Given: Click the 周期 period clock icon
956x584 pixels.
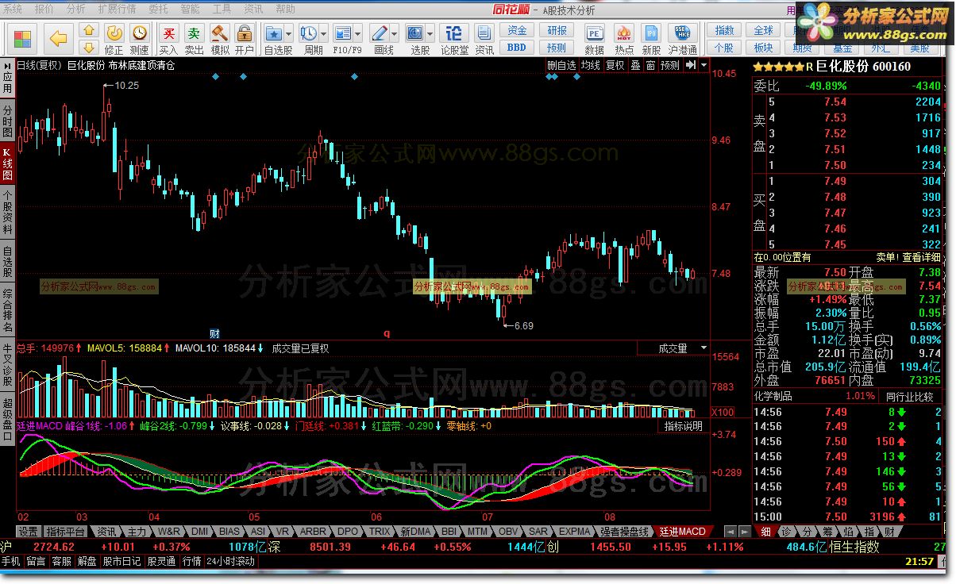Looking at the screenshot, I should coord(309,38).
